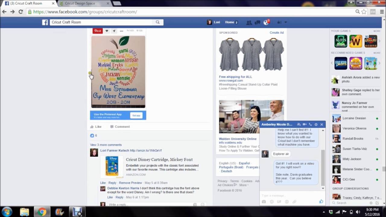Open the chat sidebar options gear
This screenshot has height=217, width=386.
[371, 203]
